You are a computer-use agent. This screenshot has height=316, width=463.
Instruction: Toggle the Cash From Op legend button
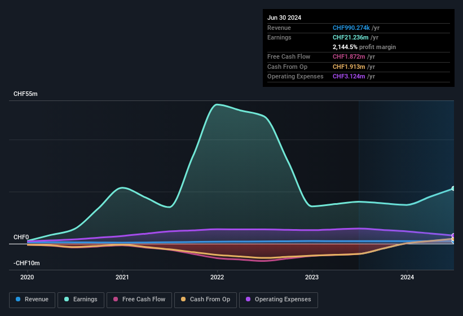(205, 300)
